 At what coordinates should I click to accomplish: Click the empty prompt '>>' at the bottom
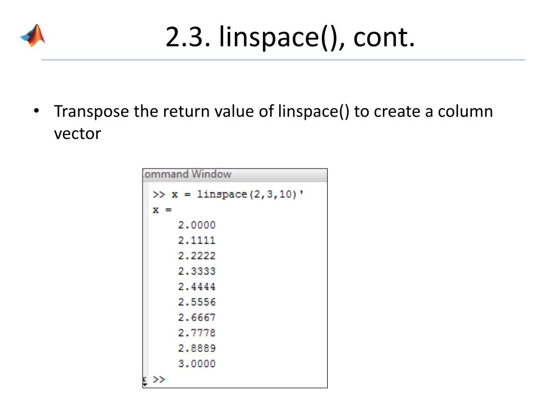click(x=159, y=379)
